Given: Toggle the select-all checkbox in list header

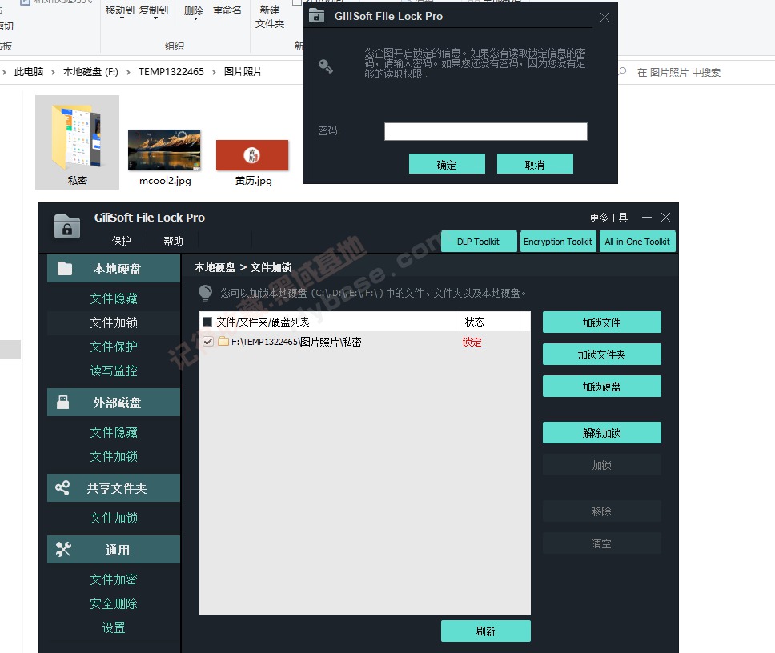Looking at the screenshot, I should coord(207,322).
